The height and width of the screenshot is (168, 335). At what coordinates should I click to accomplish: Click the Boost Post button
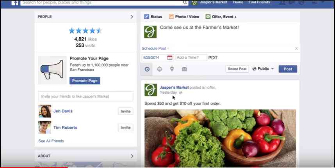[x=237, y=69]
